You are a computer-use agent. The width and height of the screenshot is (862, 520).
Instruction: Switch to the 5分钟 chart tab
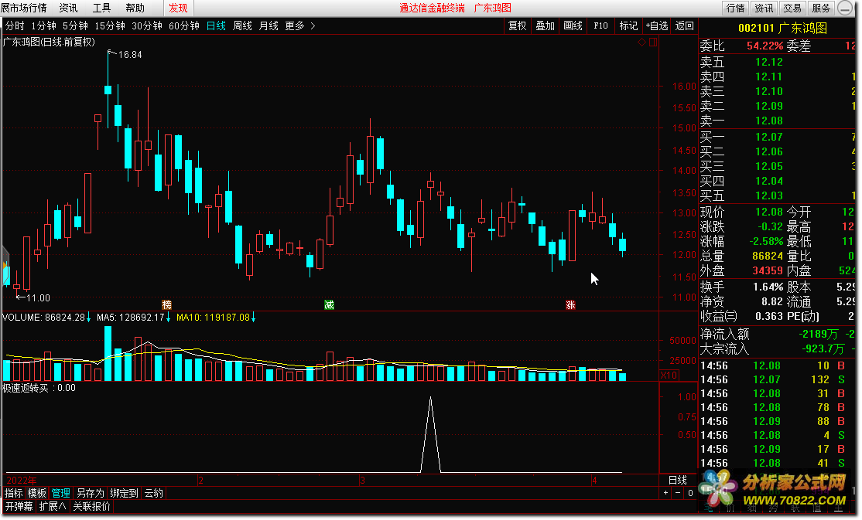click(75, 25)
